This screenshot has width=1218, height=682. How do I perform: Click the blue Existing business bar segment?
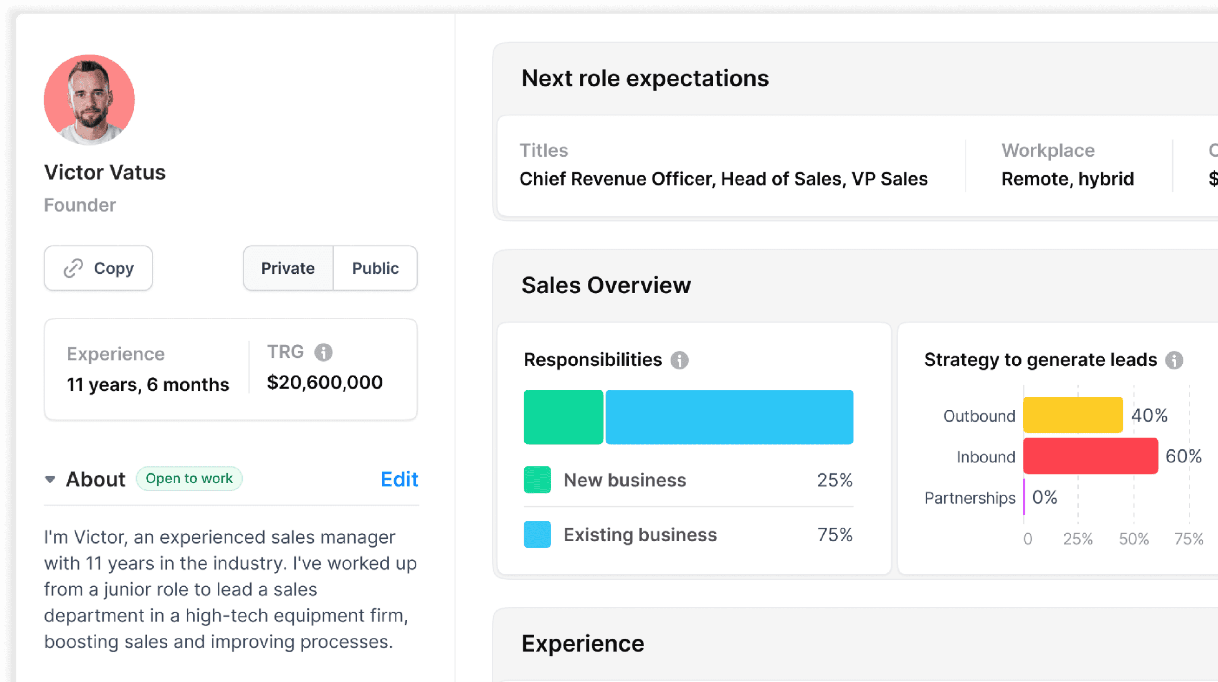click(x=729, y=417)
